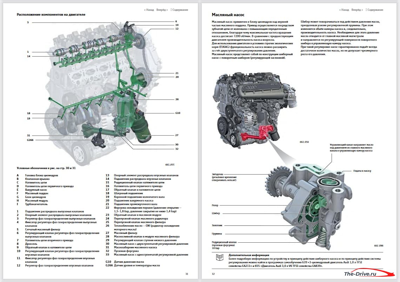Screen dimensions: 400x282
Task: Click diagram callout number "30"
Action: (x=176, y=145)
